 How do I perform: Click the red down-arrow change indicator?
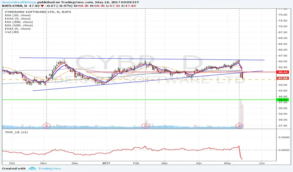pyautogui.click(x=42, y=6)
